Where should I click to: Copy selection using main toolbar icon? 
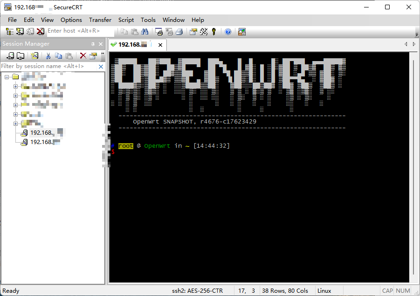pyautogui.click(x=124, y=32)
